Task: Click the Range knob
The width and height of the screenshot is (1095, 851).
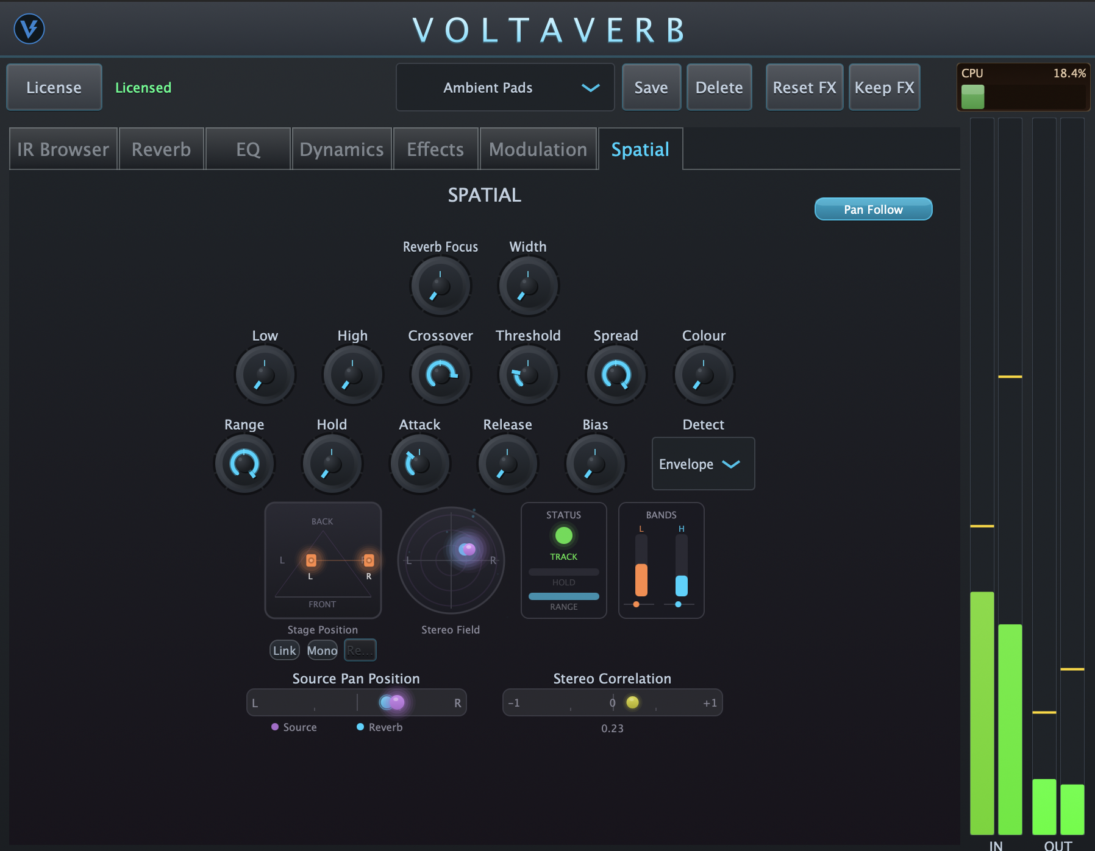Action: [244, 464]
